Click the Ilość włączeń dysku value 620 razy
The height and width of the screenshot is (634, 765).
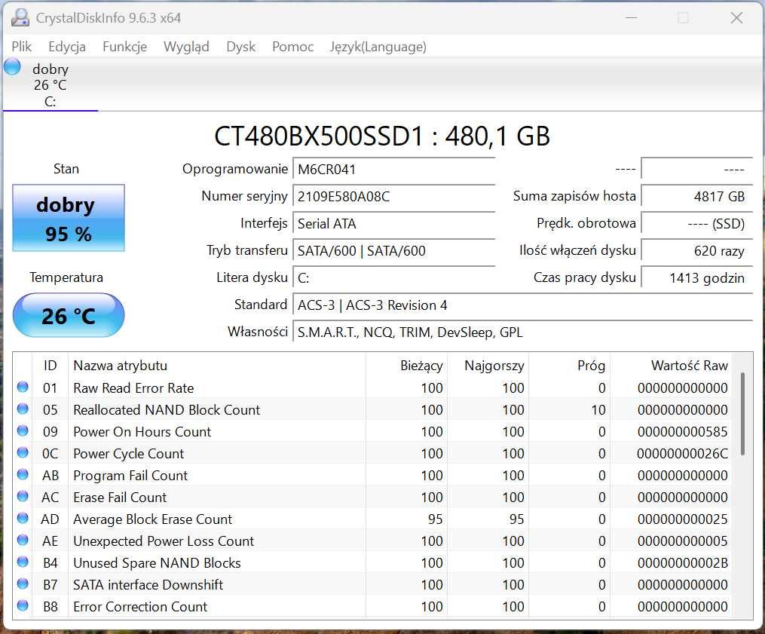tap(696, 251)
